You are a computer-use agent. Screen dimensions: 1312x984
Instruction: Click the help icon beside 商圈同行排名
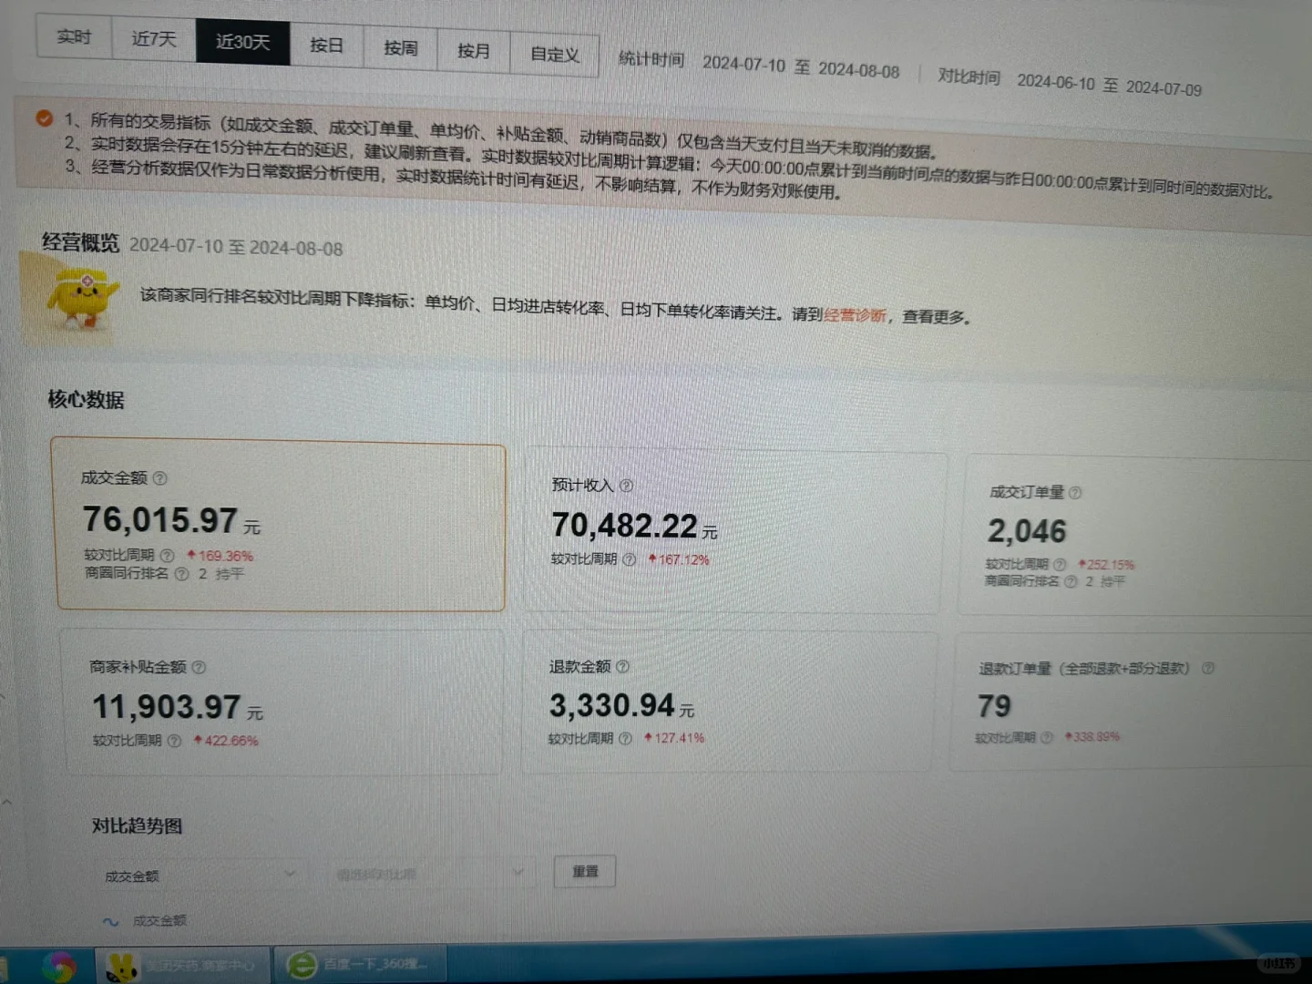[x=180, y=574]
